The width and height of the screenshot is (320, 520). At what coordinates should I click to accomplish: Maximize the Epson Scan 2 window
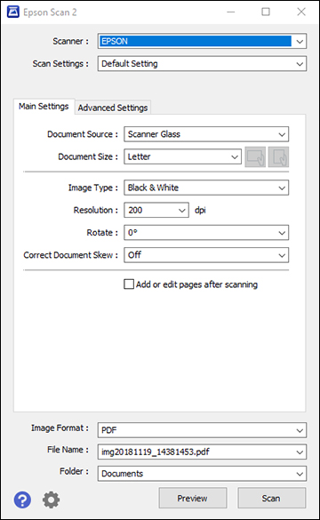coord(266,12)
